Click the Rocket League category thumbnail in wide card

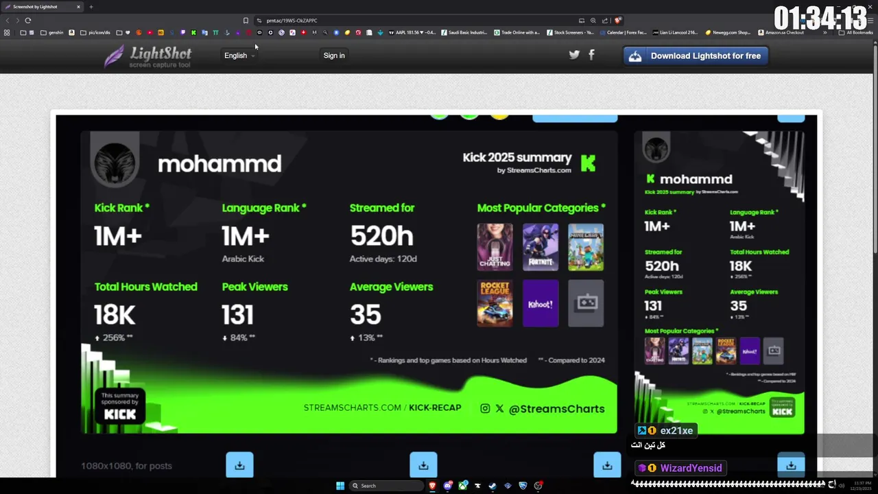tap(495, 303)
